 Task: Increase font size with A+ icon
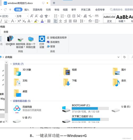32,16
